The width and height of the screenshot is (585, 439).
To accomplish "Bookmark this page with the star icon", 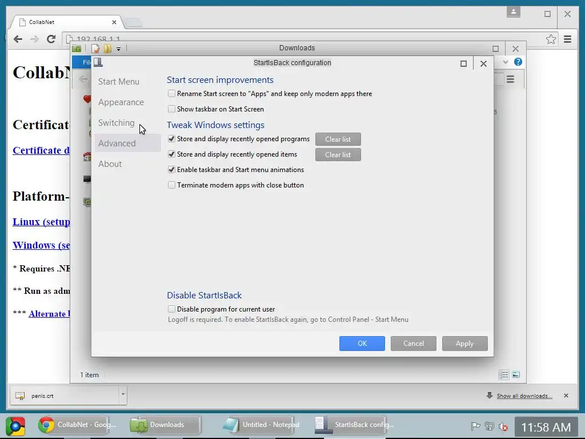I will pos(551,39).
